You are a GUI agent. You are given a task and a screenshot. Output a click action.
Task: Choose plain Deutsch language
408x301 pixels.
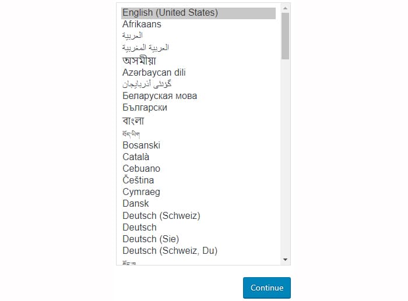[x=198, y=228]
